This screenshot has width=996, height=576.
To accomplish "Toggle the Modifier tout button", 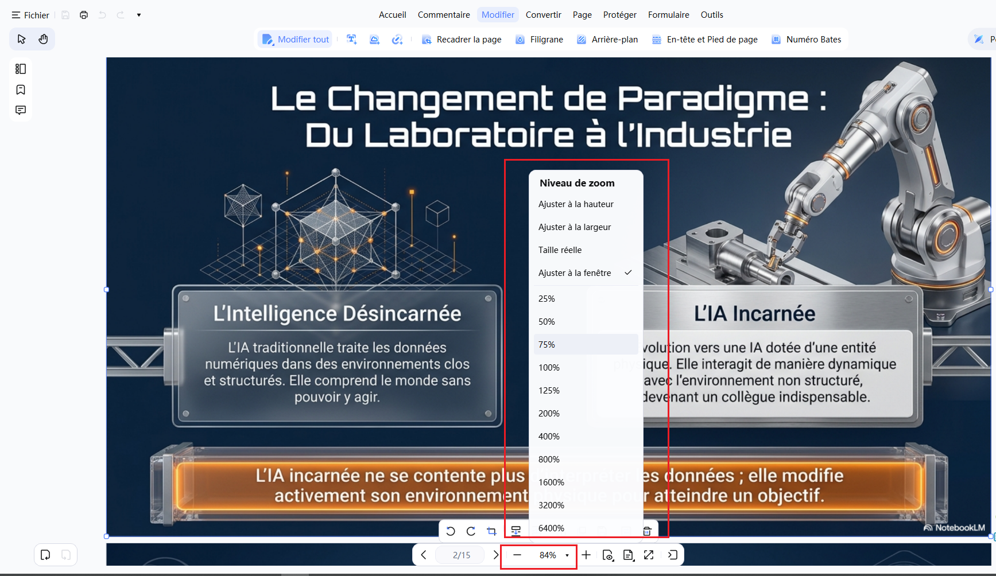I will point(295,40).
